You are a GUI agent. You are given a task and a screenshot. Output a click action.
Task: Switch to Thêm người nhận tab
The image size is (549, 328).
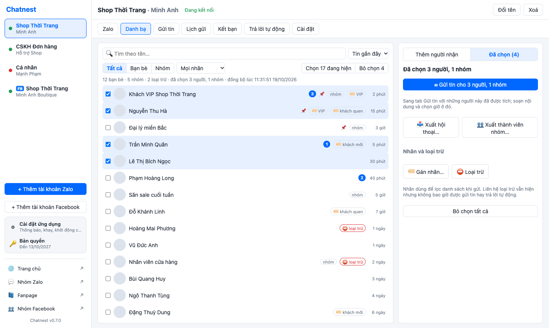(x=437, y=55)
